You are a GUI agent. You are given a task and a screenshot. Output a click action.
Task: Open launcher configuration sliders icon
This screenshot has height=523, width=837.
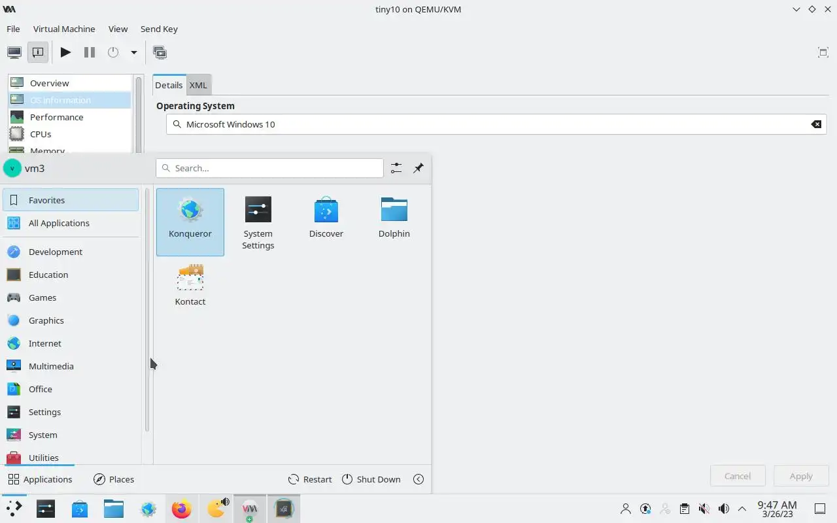(396, 168)
